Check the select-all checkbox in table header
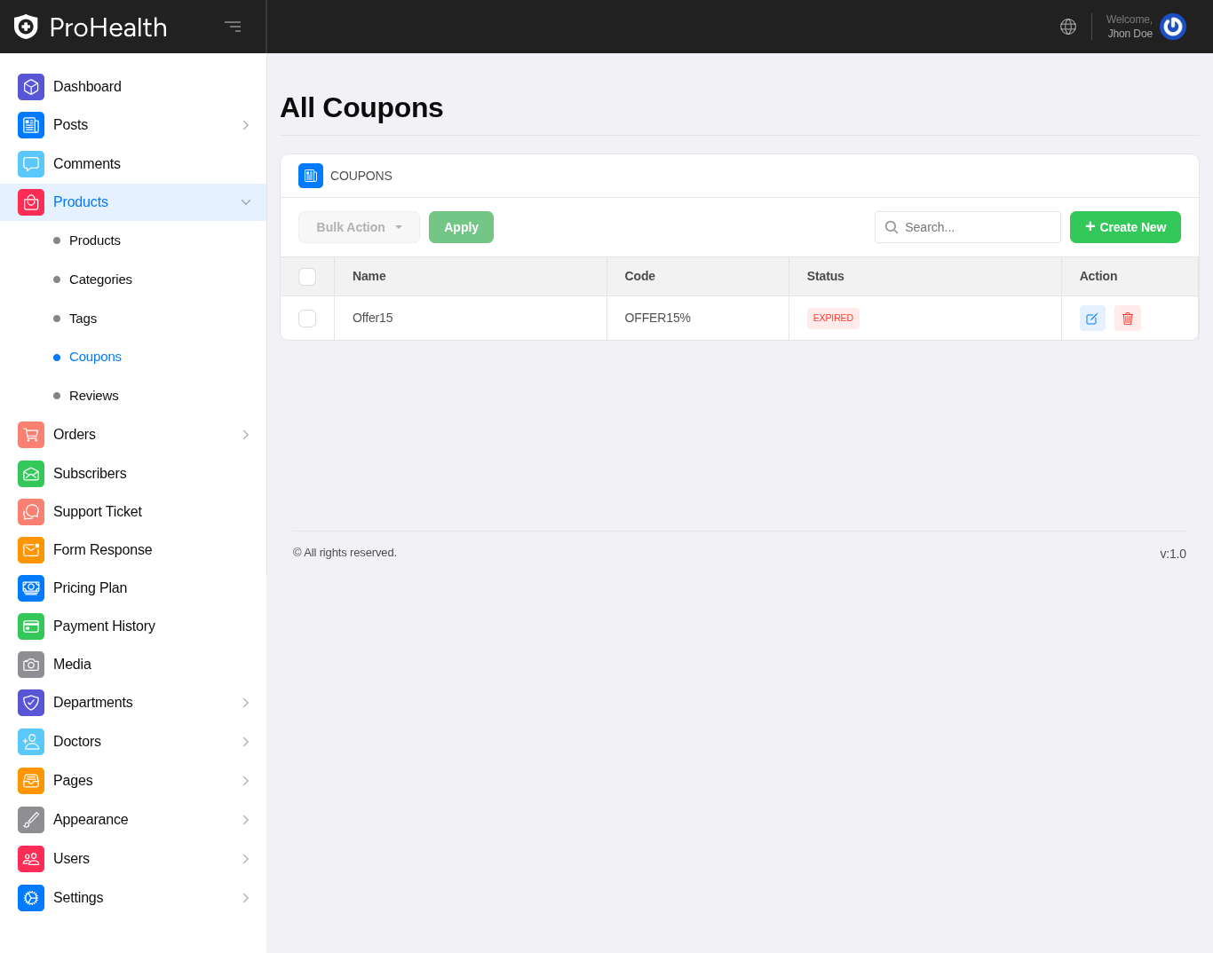 (307, 277)
